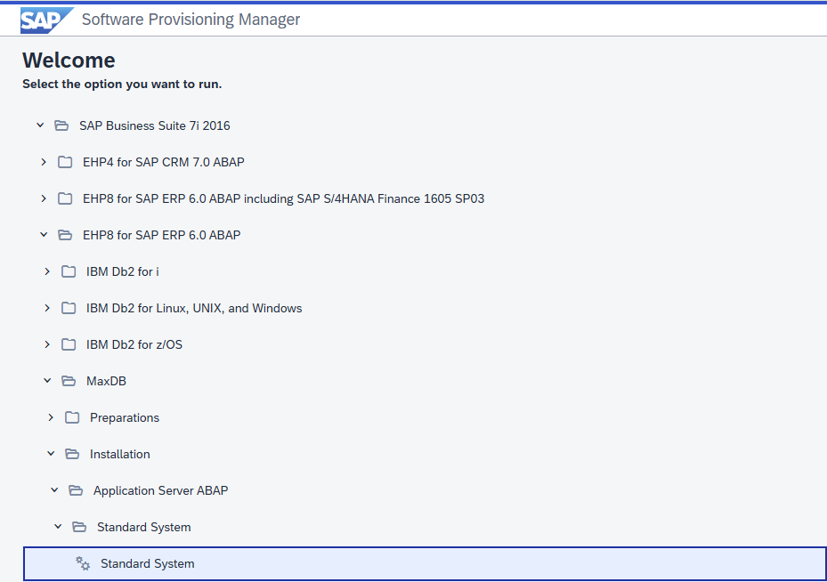Collapse the SAP Business Suite 7i 2016 node
Screen dimensions: 827x582
(40, 125)
